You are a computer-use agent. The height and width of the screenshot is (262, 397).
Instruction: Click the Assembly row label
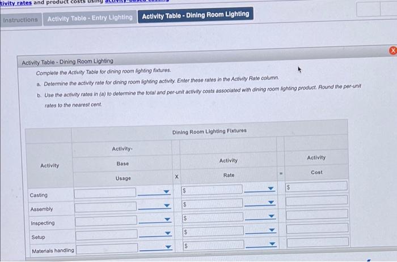(41, 209)
